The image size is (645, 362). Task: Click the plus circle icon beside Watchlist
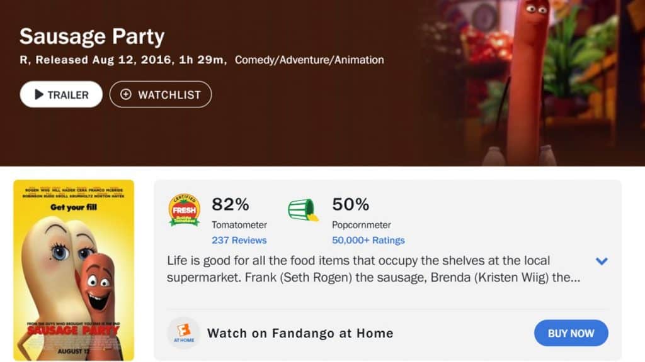pos(126,94)
